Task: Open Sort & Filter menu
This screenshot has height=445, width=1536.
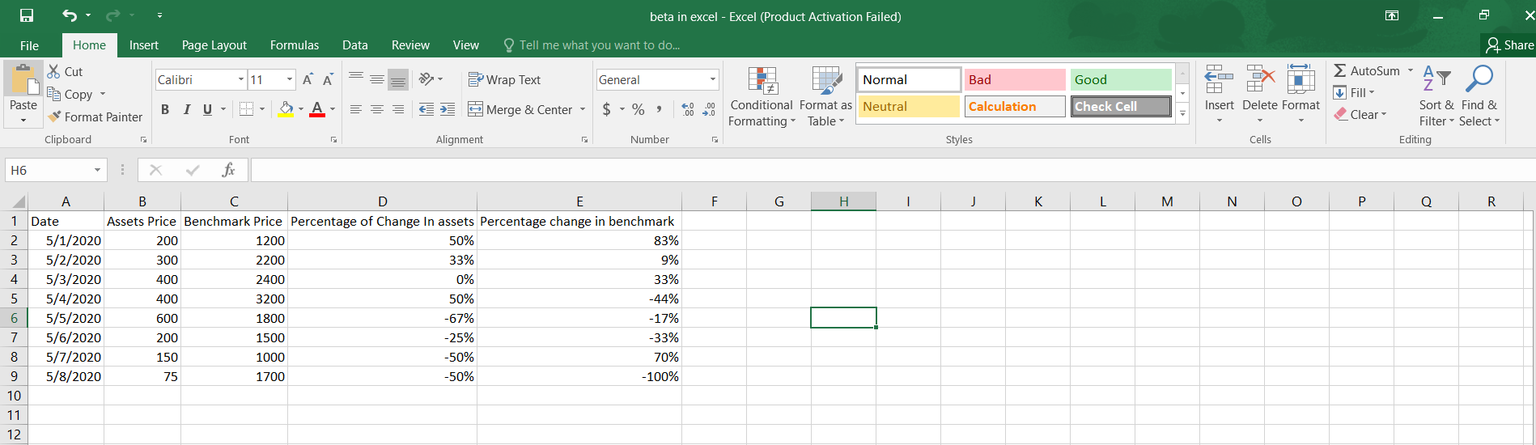Action: tap(1436, 96)
